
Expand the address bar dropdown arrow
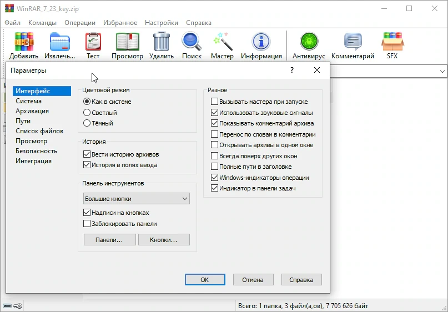pos(442,72)
